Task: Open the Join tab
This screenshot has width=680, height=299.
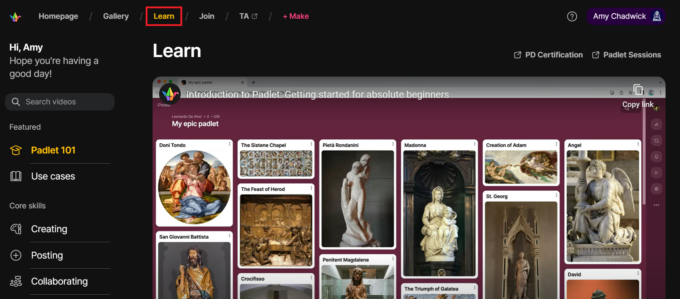Action: (207, 16)
